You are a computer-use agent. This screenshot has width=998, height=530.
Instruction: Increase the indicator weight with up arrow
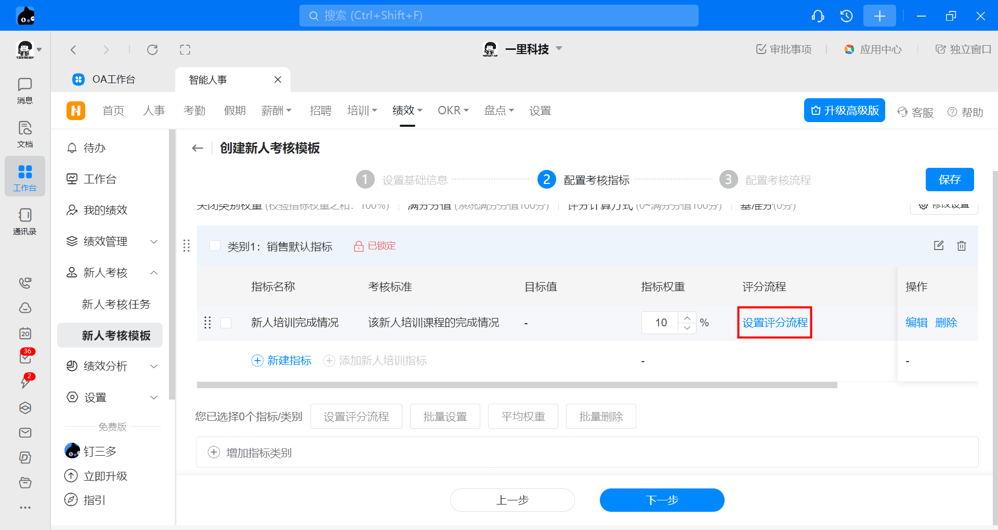(687, 317)
